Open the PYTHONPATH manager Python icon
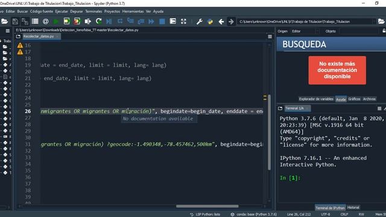The width and height of the screenshot is (386, 217). (x=210, y=22)
